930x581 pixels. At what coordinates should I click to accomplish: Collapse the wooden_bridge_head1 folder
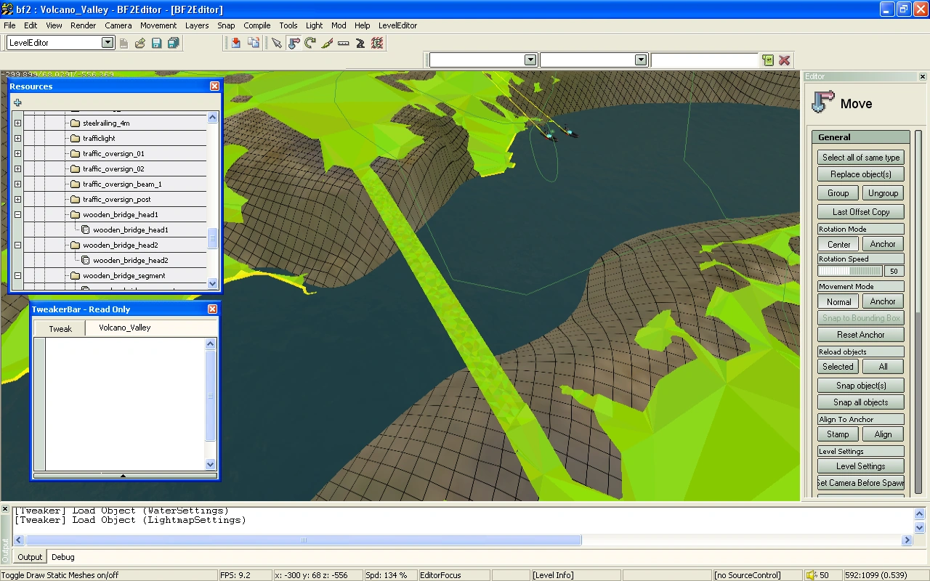point(17,215)
